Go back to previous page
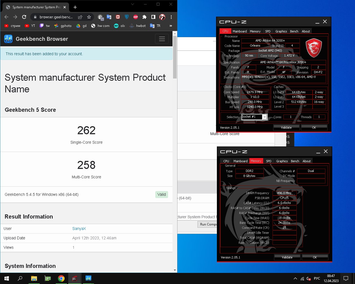The height and width of the screenshot is (284, 355). pos(6,17)
